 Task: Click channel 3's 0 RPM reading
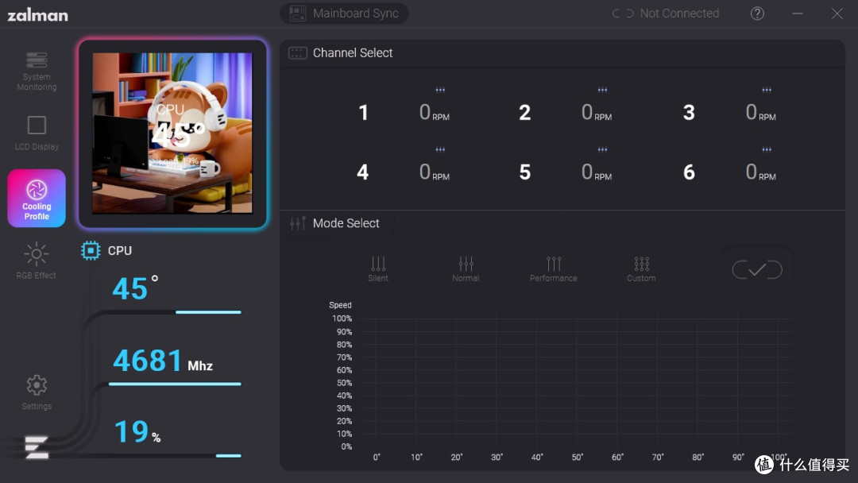[760, 113]
